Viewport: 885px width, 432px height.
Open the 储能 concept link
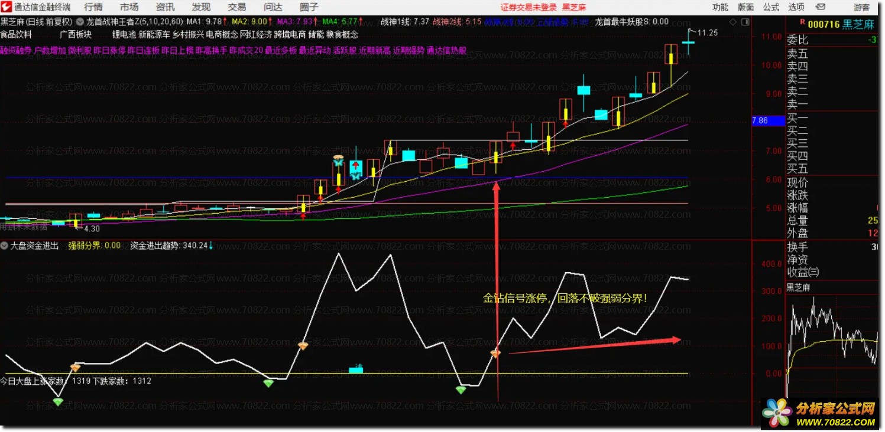click(316, 35)
